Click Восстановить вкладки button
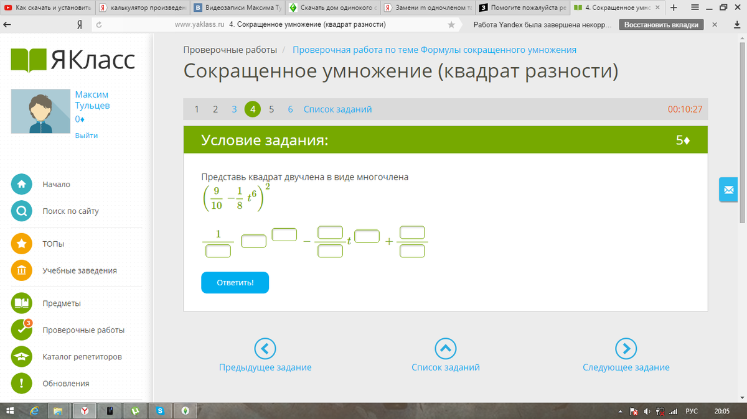Viewport: 747px width, 419px height. 661,25
